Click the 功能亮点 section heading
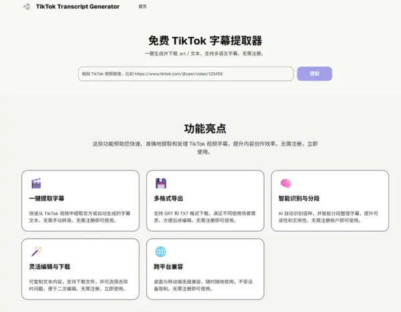Viewport: 401px width, 312px height. click(205, 128)
